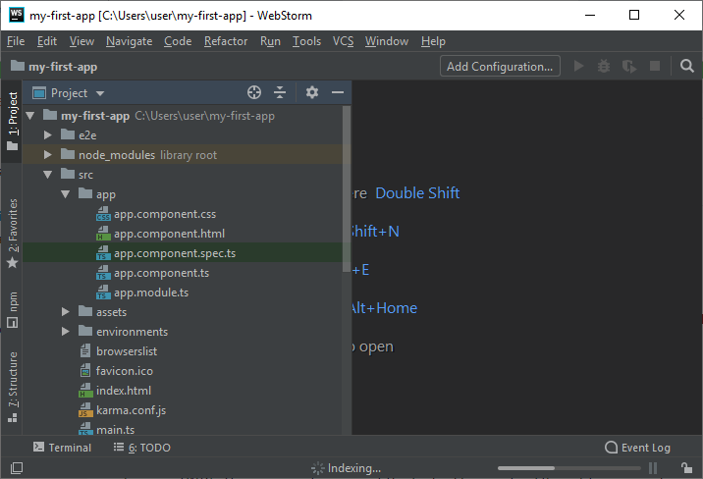Screen dimensions: 703x479
Task: Open the Window menu
Action: pos(387,41)
